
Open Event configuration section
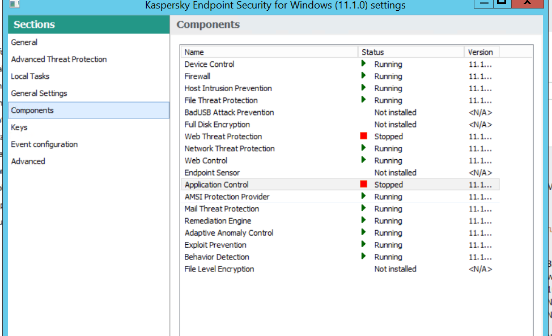pyautogui.click(x=44, y=144)
